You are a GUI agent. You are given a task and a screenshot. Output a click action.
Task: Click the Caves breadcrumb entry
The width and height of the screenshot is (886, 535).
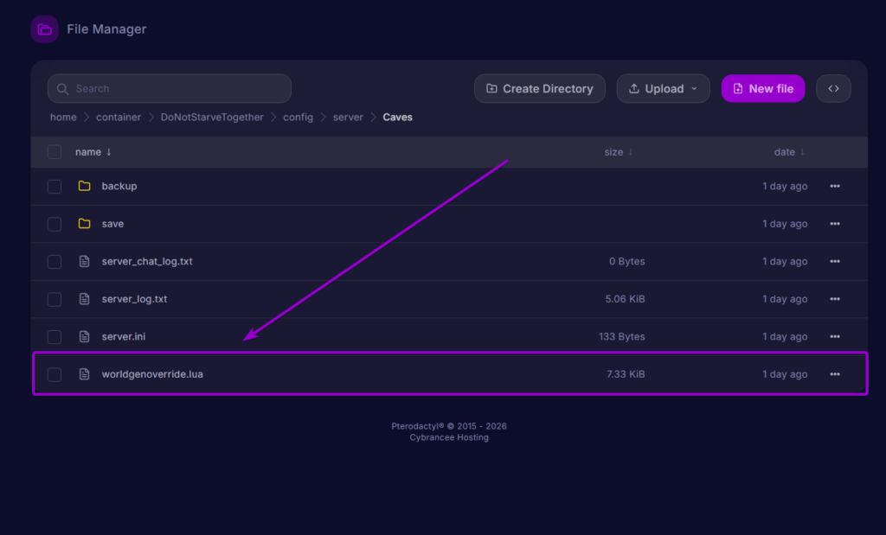(x=398, y=118)
